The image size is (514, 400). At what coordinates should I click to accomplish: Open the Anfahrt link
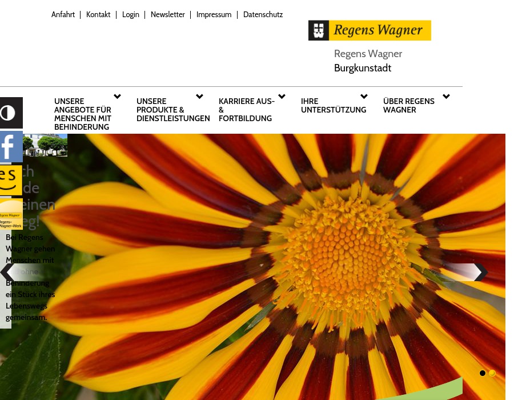coord(63,15)
